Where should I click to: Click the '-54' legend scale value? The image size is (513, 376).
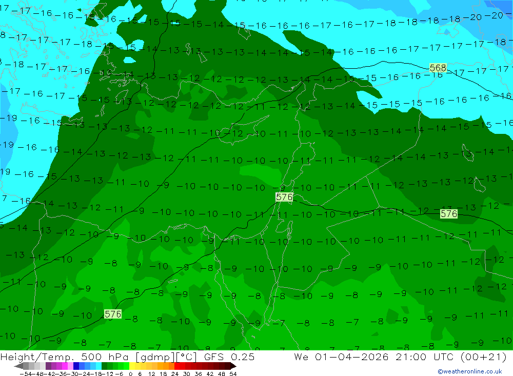pyautogui.click(x=26, y=374)
